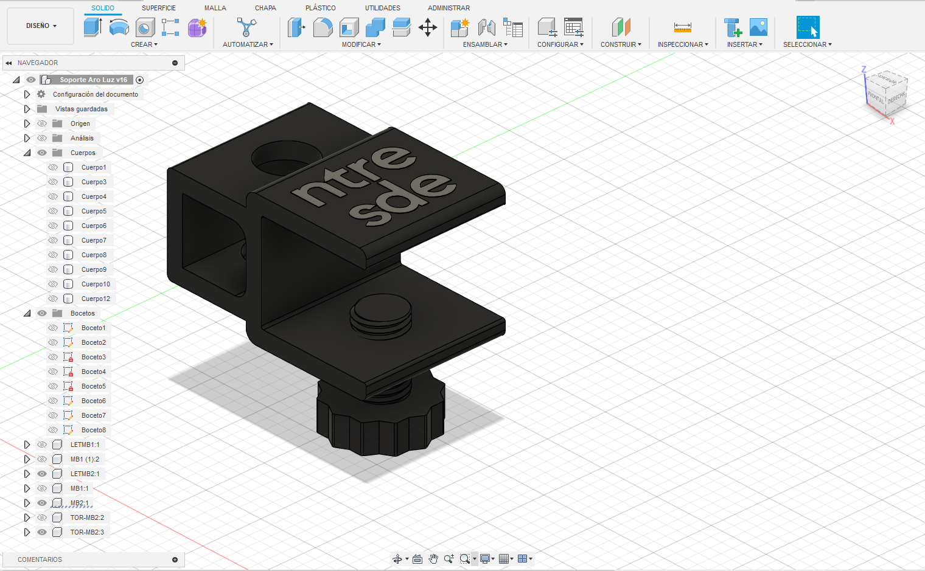Open the INSPECCIONAR dropdown menu

683,44
